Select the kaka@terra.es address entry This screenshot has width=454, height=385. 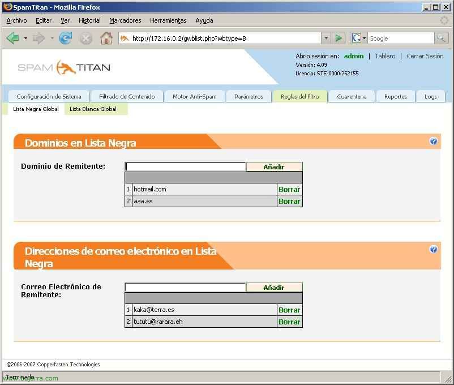(x=204, y=310)
